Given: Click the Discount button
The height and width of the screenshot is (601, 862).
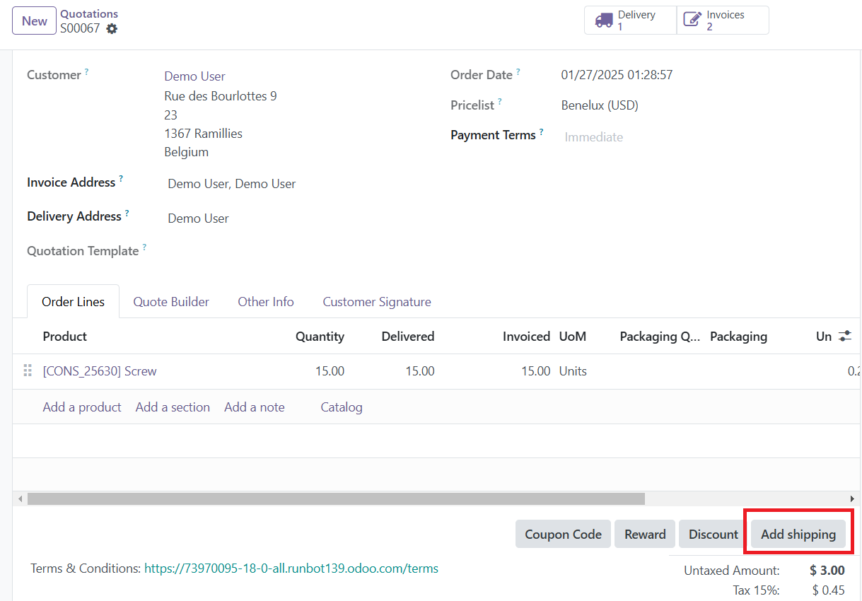Looking at the screenshot, I should click(x=713, y=535).
